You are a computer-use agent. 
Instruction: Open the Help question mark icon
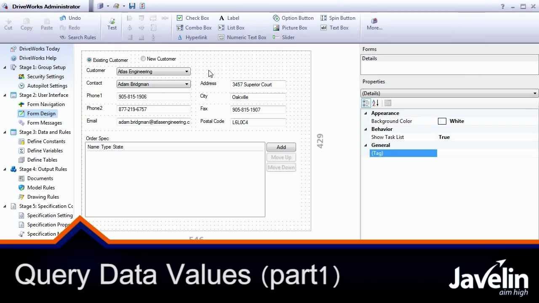pos(503,6)
